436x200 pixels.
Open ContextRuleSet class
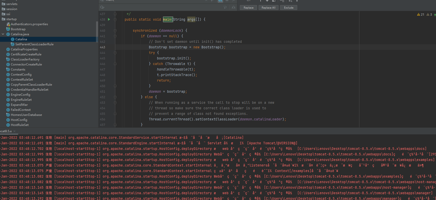pyautogui.click(x=22, y=80)
